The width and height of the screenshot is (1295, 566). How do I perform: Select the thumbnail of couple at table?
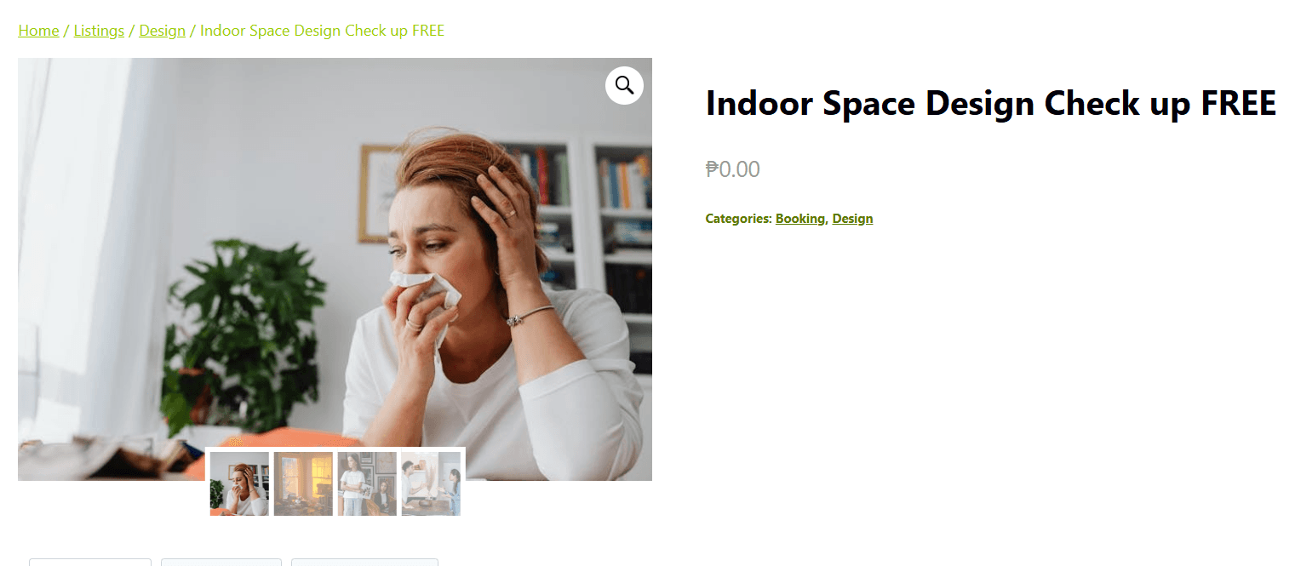431,483
